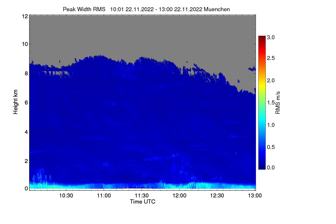Click the height tick label 4
The image size is (336, 224).
pos(26,132)
